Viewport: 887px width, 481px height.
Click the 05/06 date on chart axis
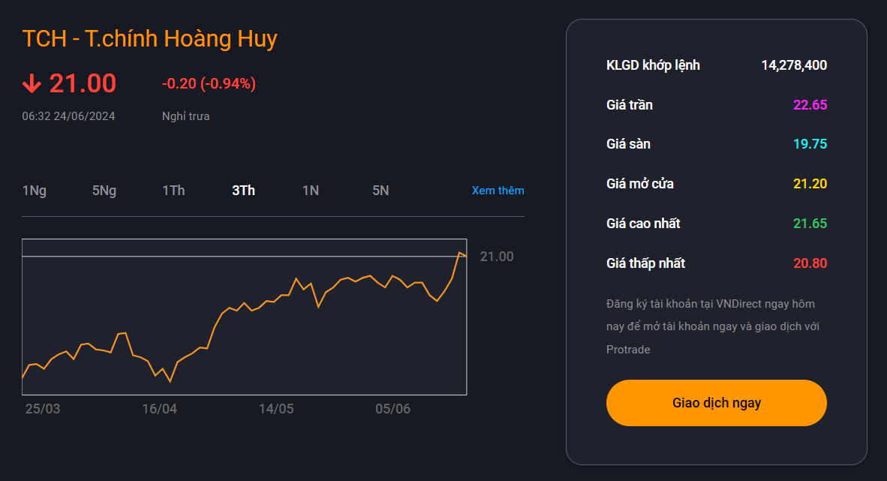[394, 409]
